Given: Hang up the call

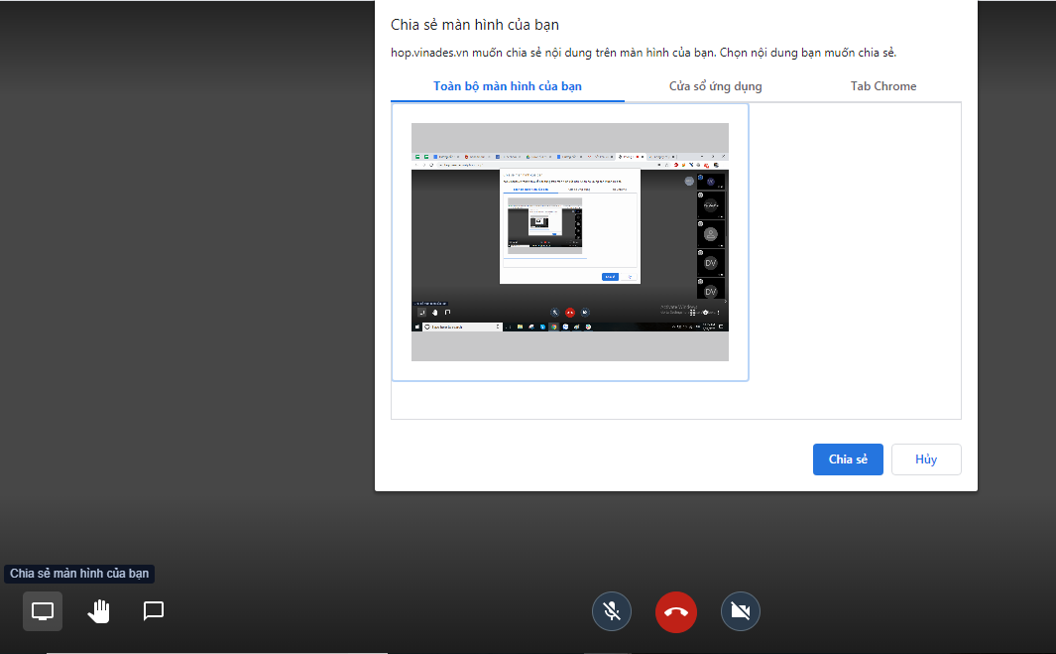Looking at the screenshot, I should tap(676, 611).
